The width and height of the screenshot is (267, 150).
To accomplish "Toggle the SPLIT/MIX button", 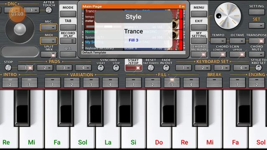I will tap(49, 55).
